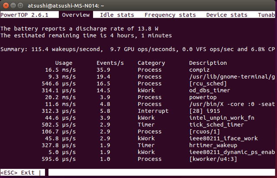Open the partially visible Tunables tab

pyautogui.click(x=265, y=15)
